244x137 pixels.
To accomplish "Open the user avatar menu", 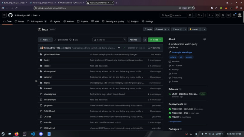I will 239,15.
